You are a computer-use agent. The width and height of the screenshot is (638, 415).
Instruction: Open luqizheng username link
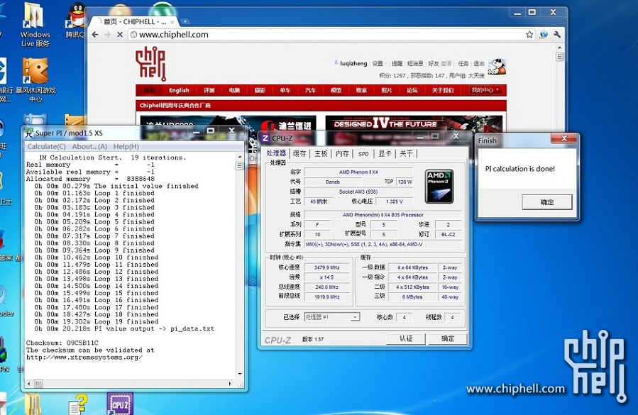pyautogui.click(x=353, y=63)
